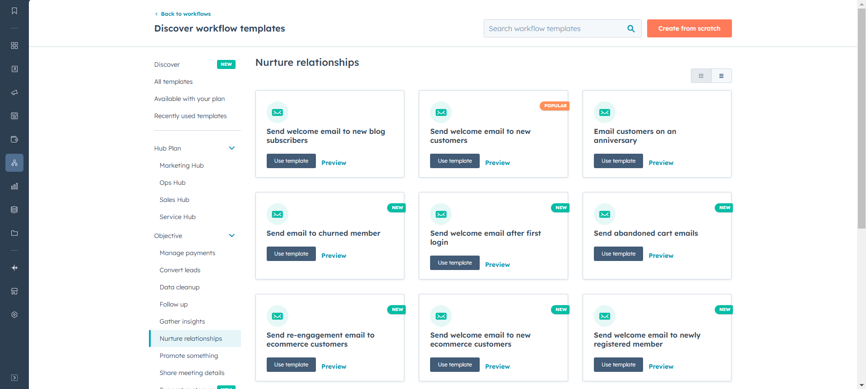Click the page vertical scrollbar
The width and height of the screenshot is (866, 389).
861,118
